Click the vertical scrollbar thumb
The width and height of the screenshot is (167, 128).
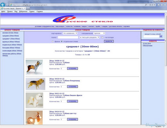tap(166, 41)
